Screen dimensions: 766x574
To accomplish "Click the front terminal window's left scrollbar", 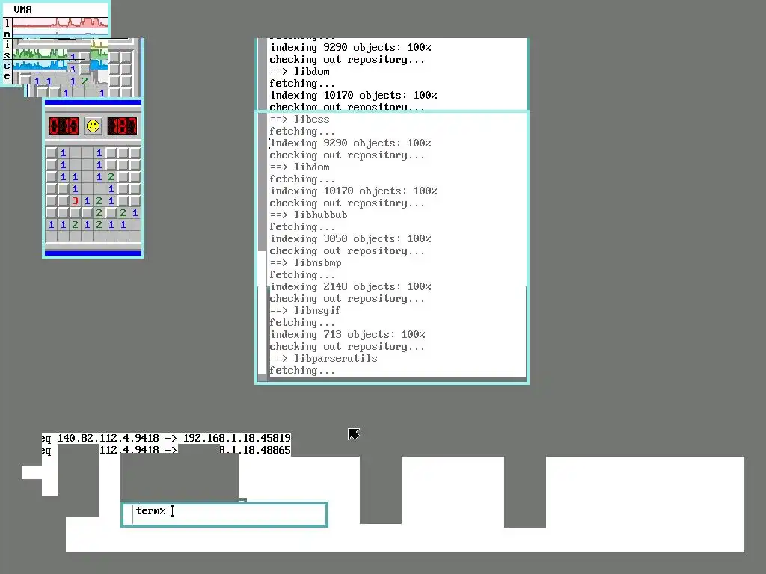I will pyautogui.click(x=263, y=247).
